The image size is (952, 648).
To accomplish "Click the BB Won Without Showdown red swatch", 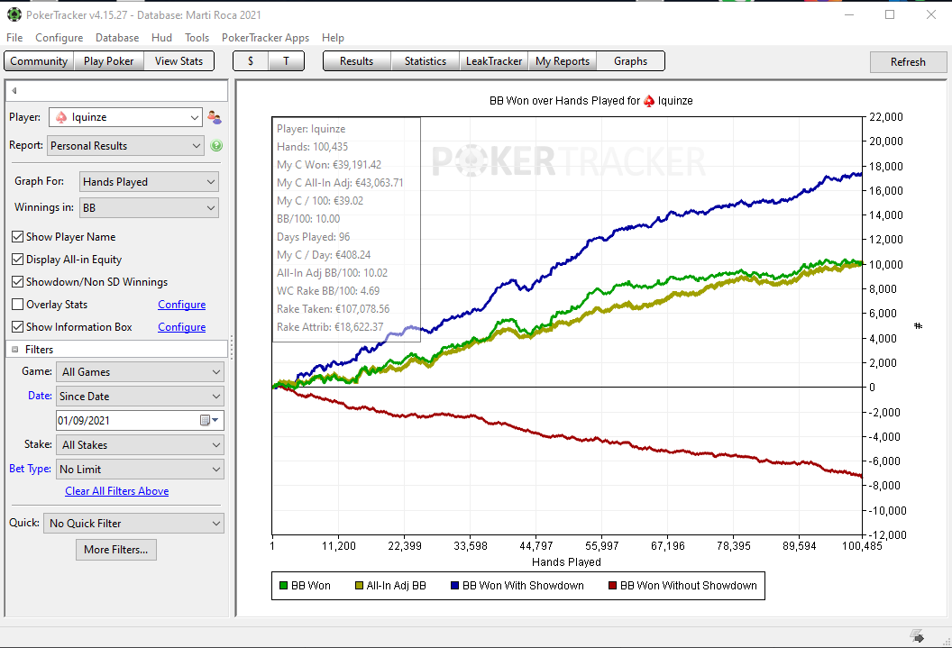I will tap(612, 586).
